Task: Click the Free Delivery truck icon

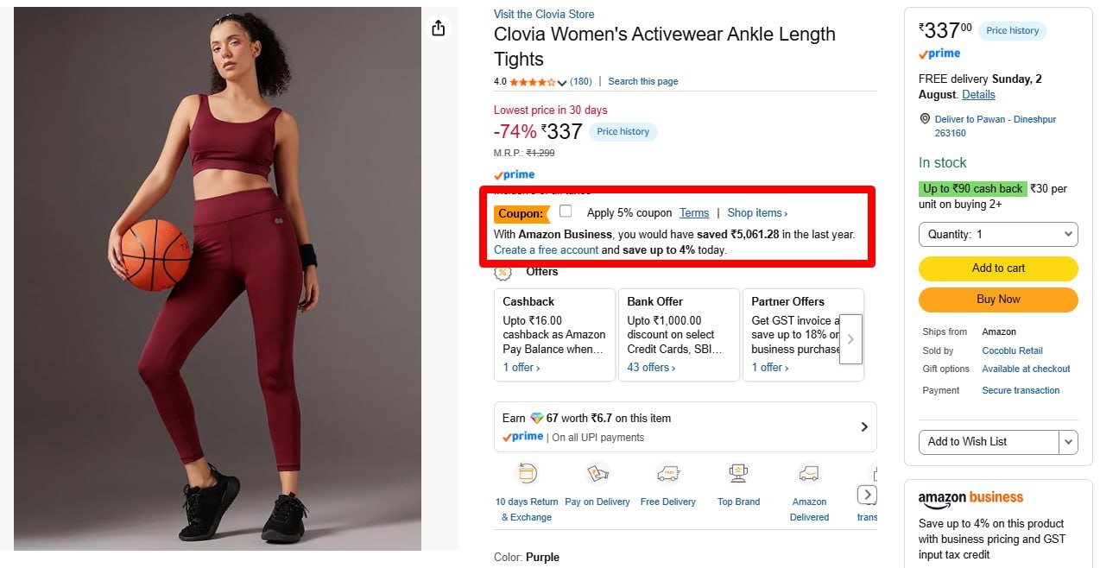Action: (667, 473)
